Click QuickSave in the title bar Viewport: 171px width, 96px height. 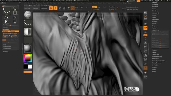[x=122, y=1]
